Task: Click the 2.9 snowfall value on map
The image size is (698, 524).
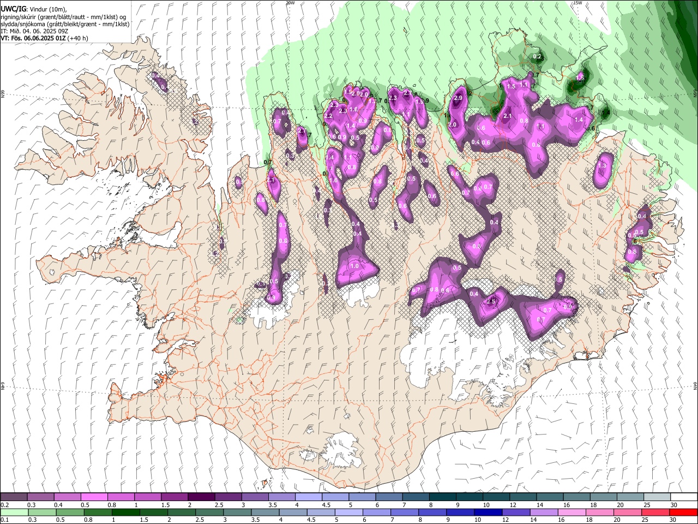Action: tap(458, 98)
